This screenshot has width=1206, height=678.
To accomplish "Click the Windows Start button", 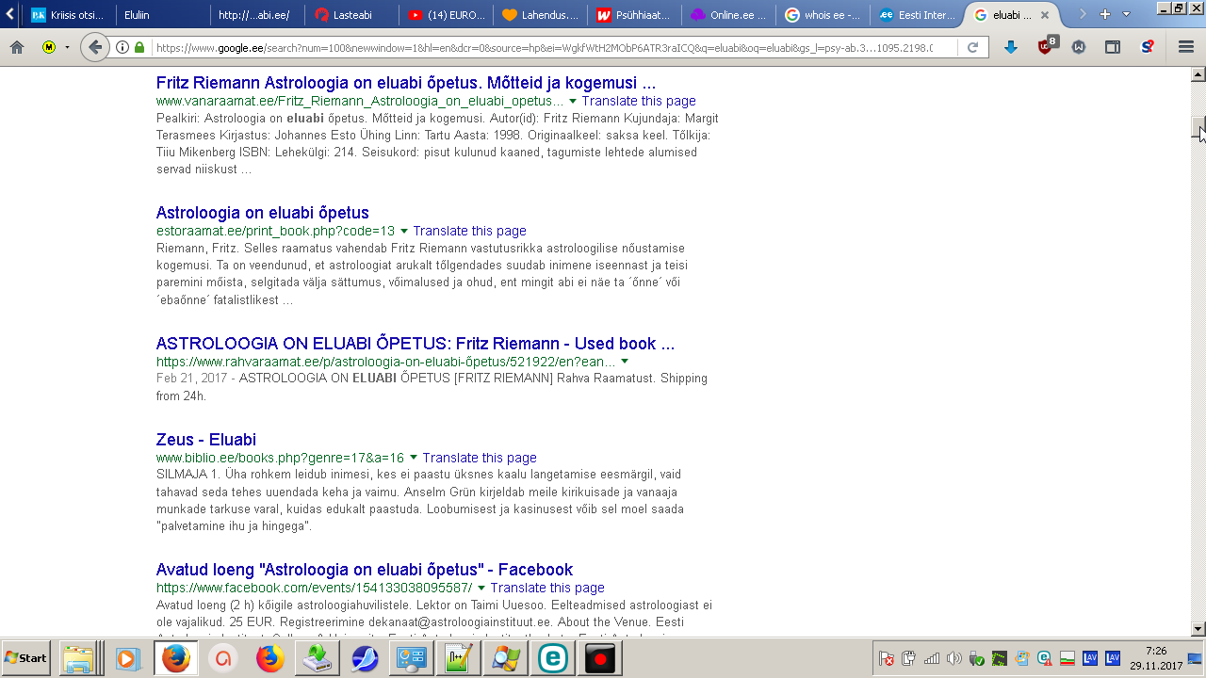I will 26,658.
